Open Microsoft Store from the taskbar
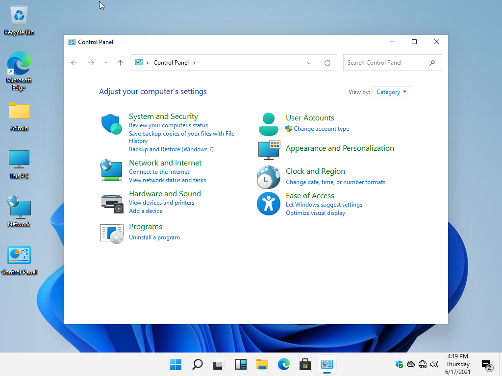Image resolution: width=502 pixels, height=376 pixels. coord(305,364)
